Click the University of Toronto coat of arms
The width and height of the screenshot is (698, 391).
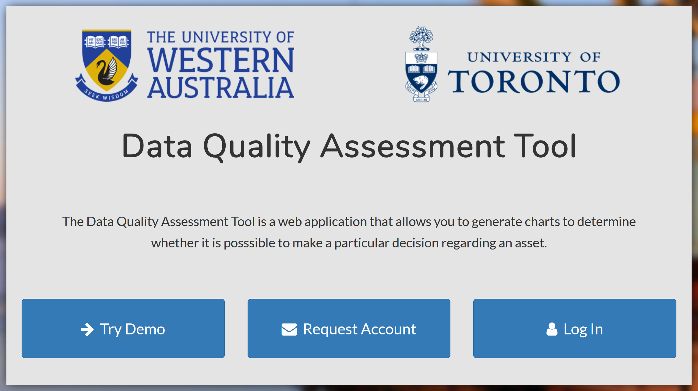(x=421, y=64)
